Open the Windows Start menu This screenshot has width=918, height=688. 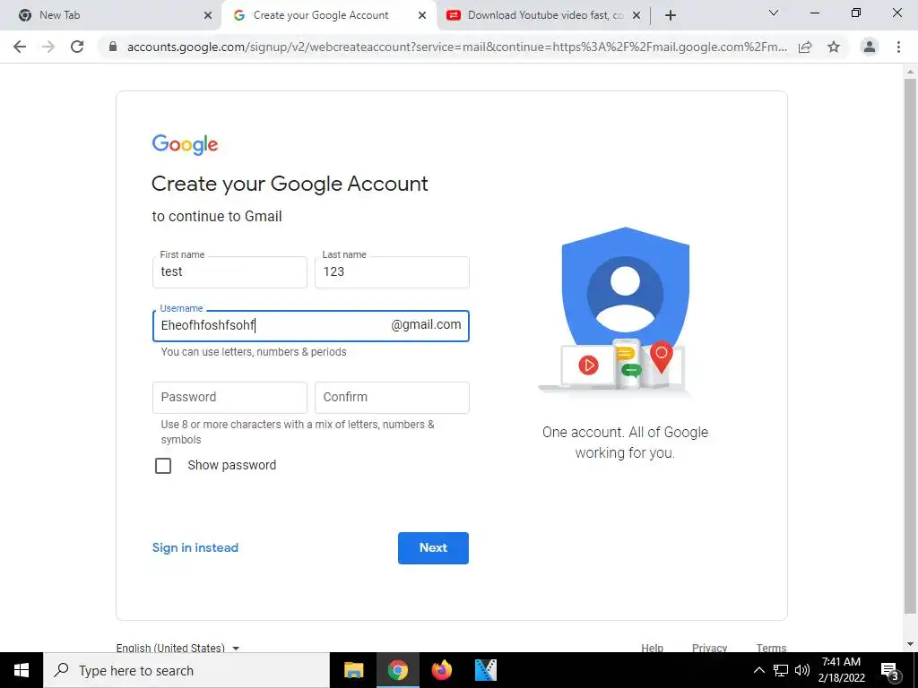point(22,670)
